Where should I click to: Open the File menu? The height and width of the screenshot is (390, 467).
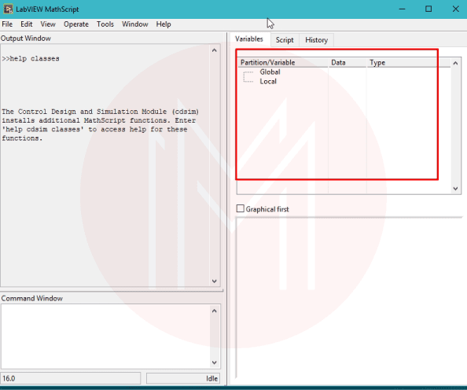[x=7, y=24]
